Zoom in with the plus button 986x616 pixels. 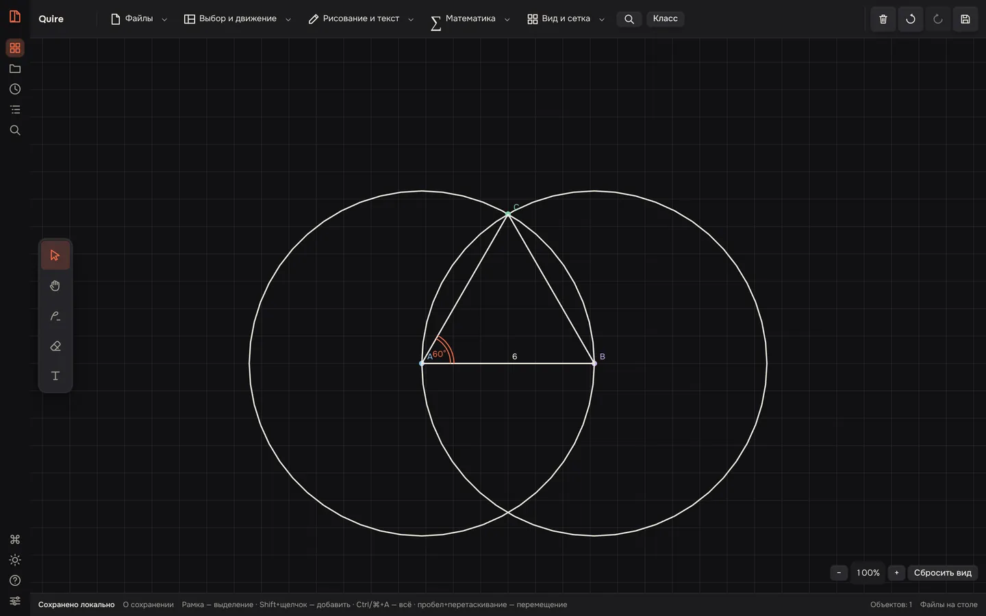tap(896, 573)
